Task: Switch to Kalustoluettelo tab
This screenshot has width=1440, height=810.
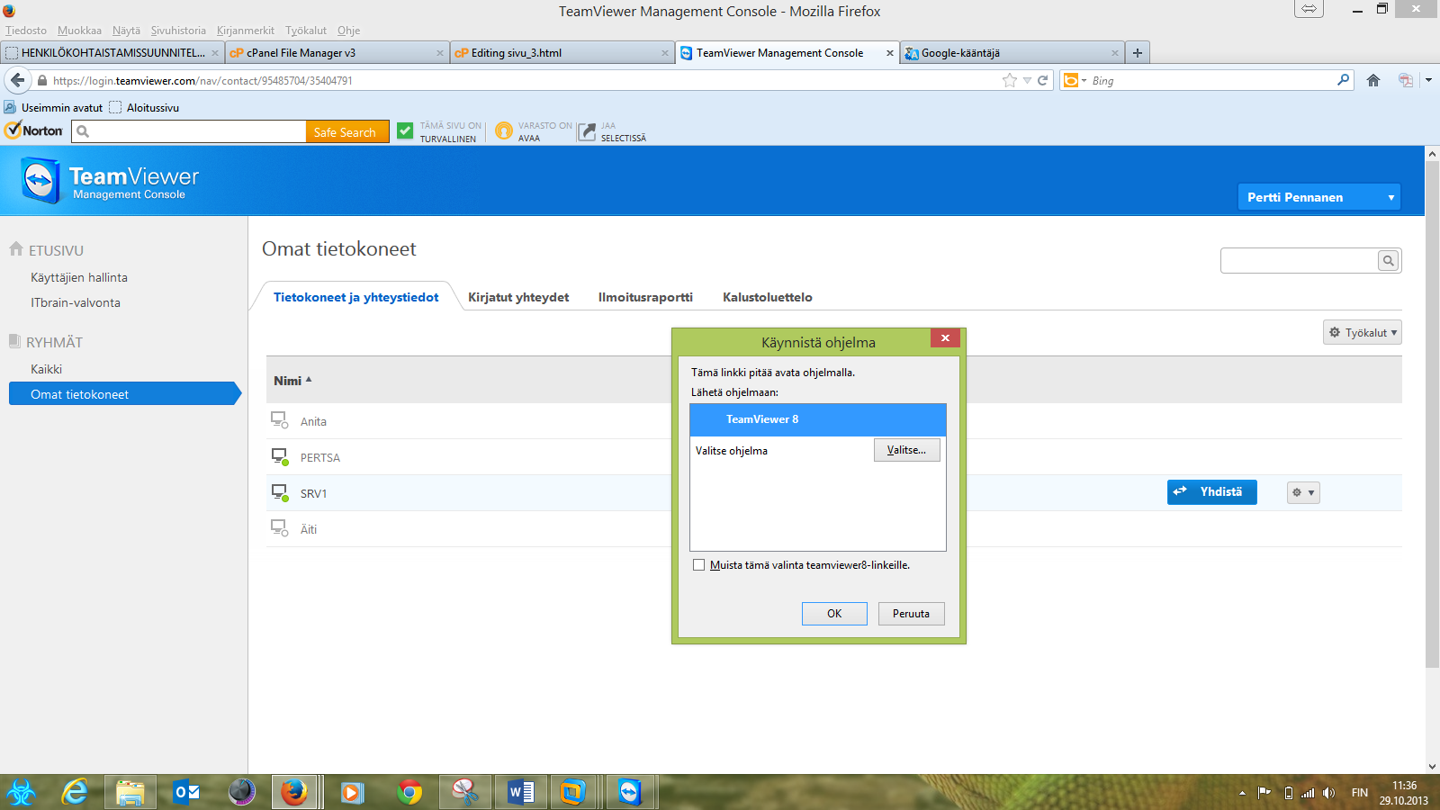Action: pyautogui.click(x=768, y=297)
